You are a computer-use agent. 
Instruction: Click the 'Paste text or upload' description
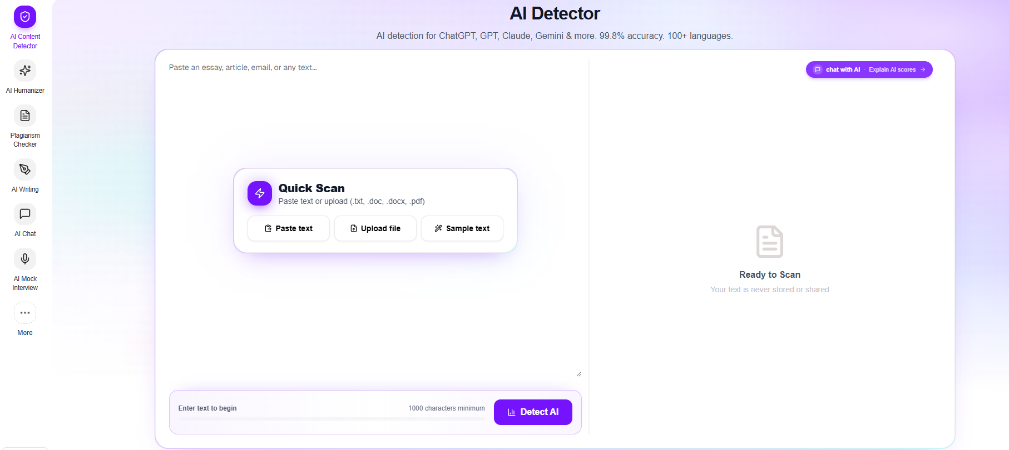(352, 201)
